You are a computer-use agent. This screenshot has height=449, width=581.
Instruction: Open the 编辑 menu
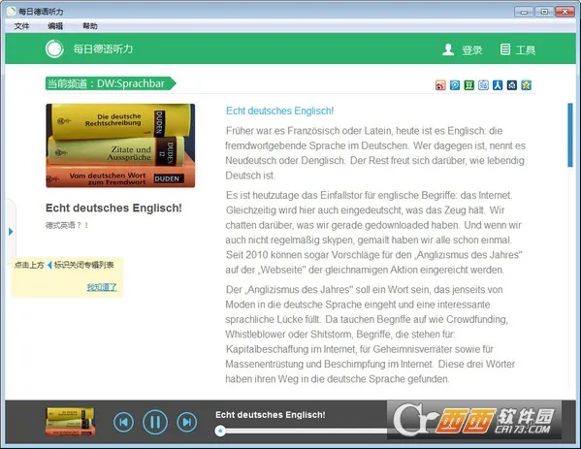tap(55, 26)
